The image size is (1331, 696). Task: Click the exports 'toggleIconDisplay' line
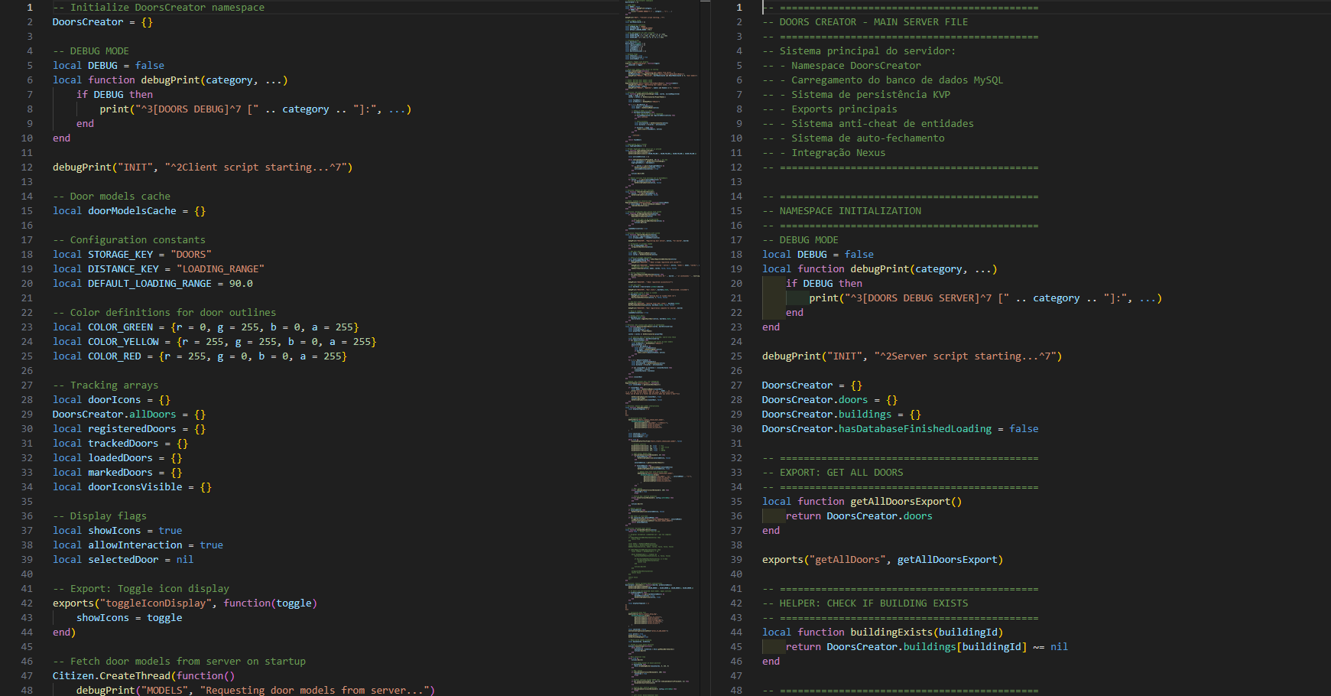(x=185, y=603)
